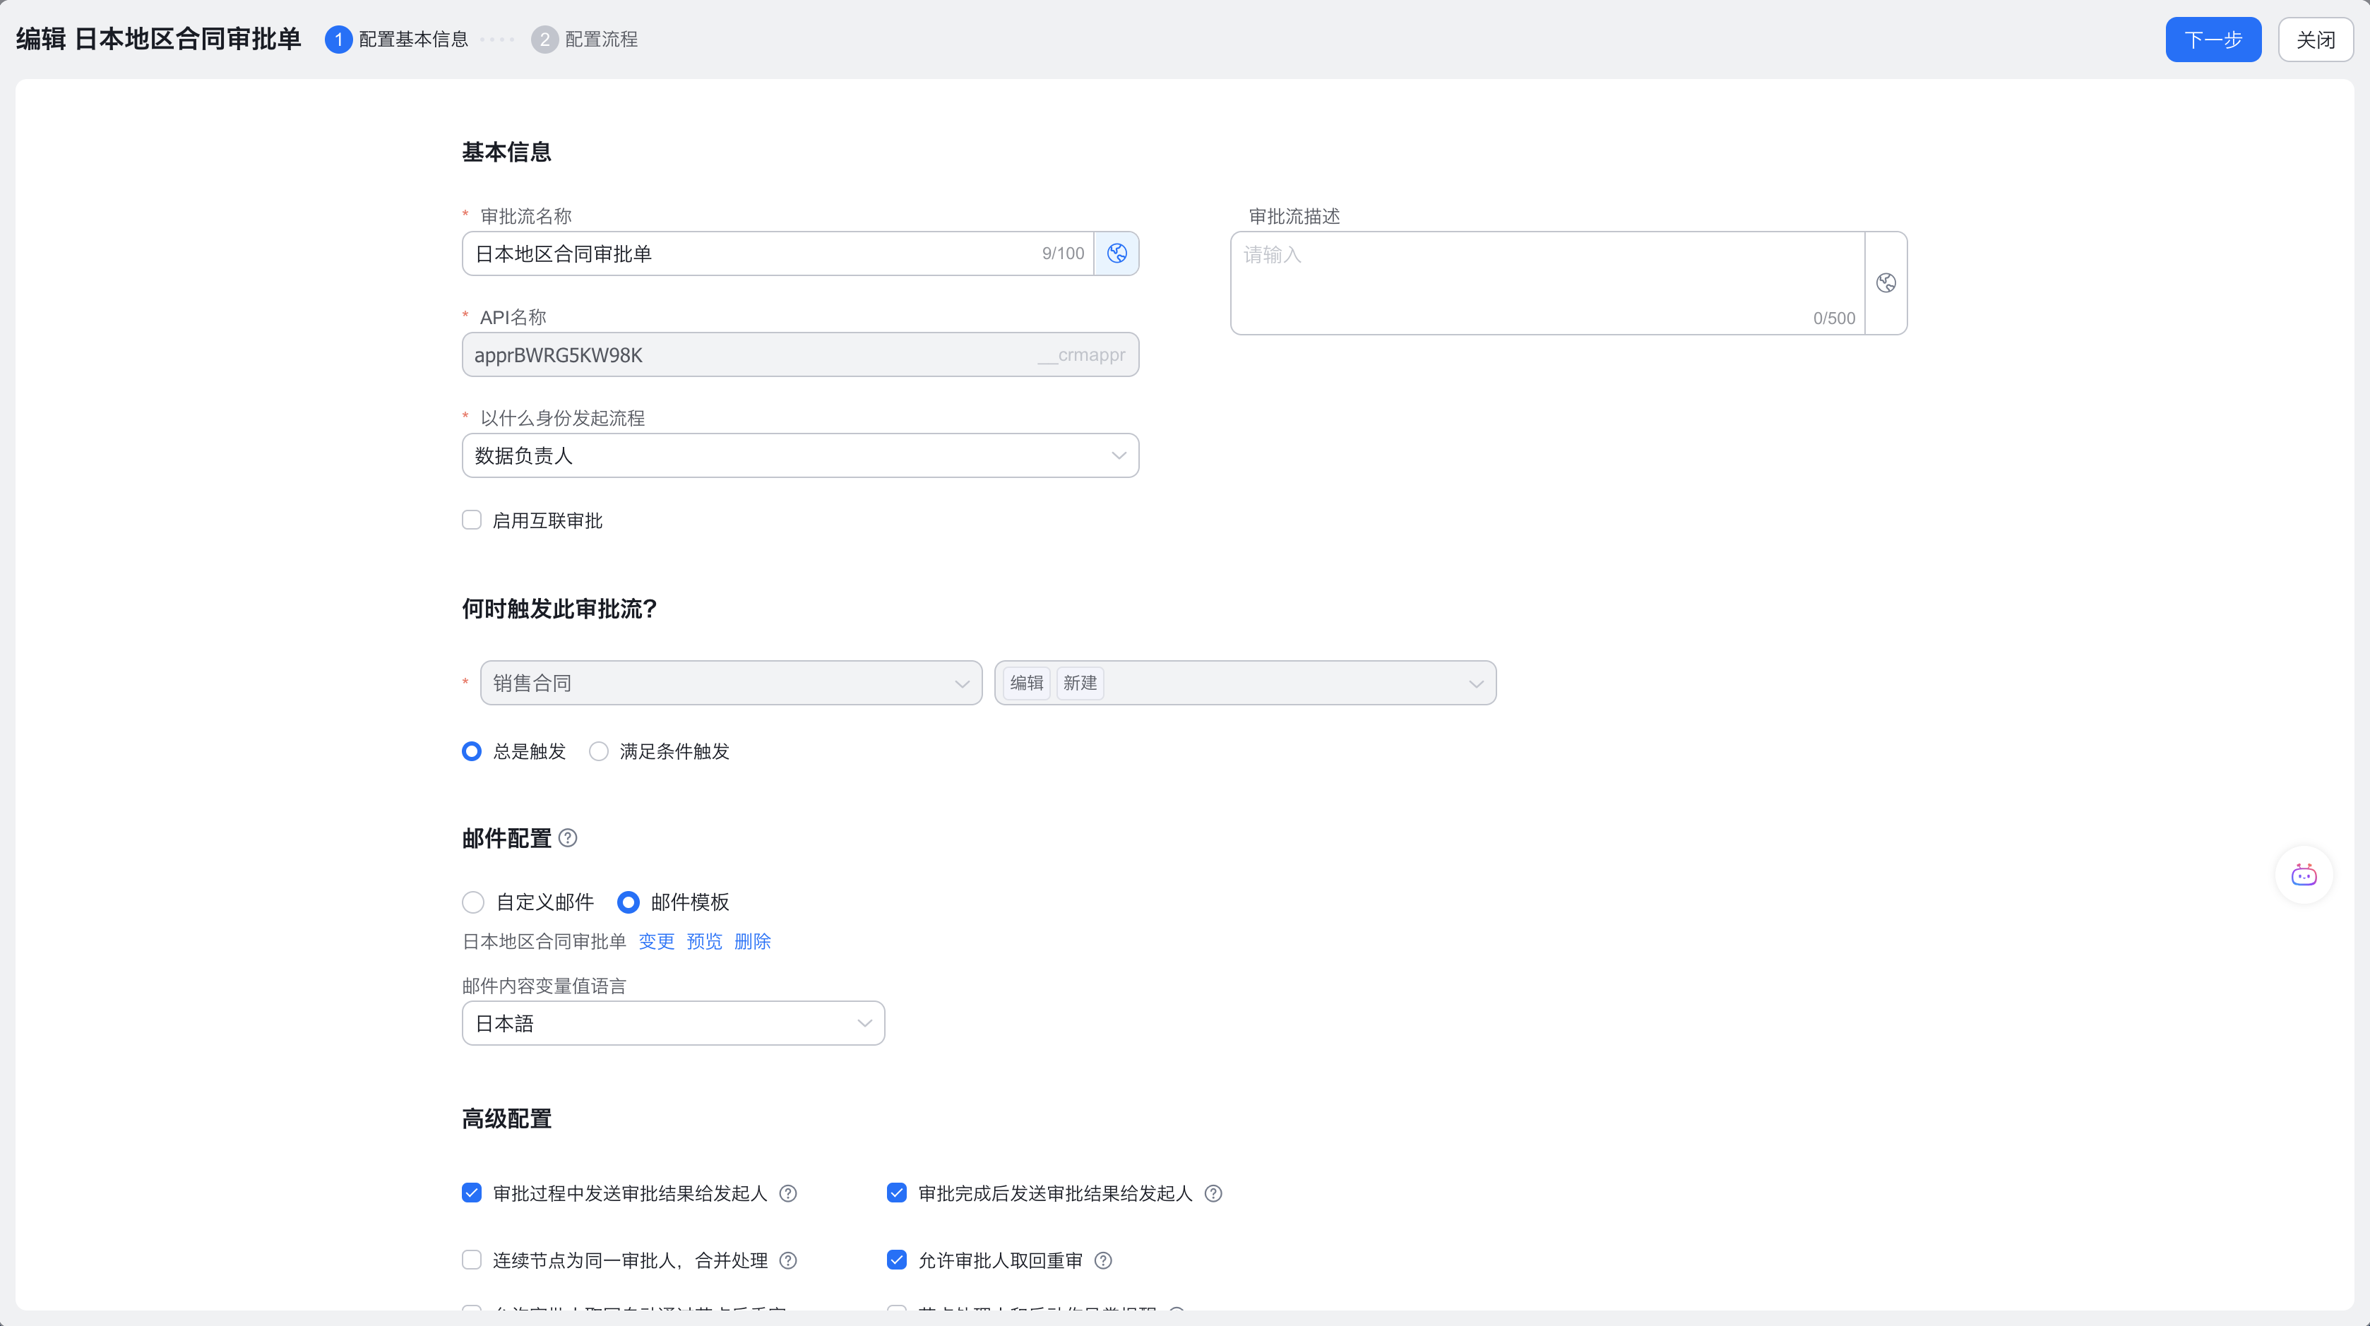The image size is (2370, 1326).
Task: Check 连续节点为同一审批人，合并处理 checkbox
Action: [472, 1260]
